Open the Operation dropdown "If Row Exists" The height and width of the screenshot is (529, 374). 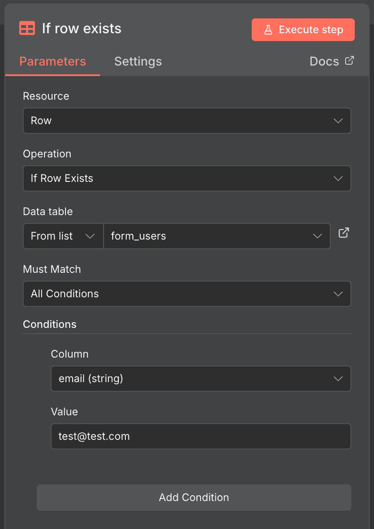tap(187, 178)
